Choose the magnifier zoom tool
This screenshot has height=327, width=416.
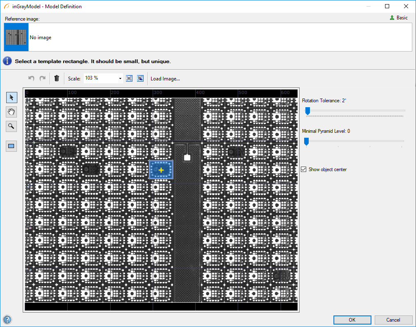point(11,126)
